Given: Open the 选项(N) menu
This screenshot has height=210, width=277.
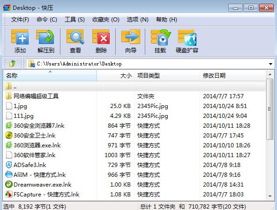Looking at the screenshot, I should (138, 19).
